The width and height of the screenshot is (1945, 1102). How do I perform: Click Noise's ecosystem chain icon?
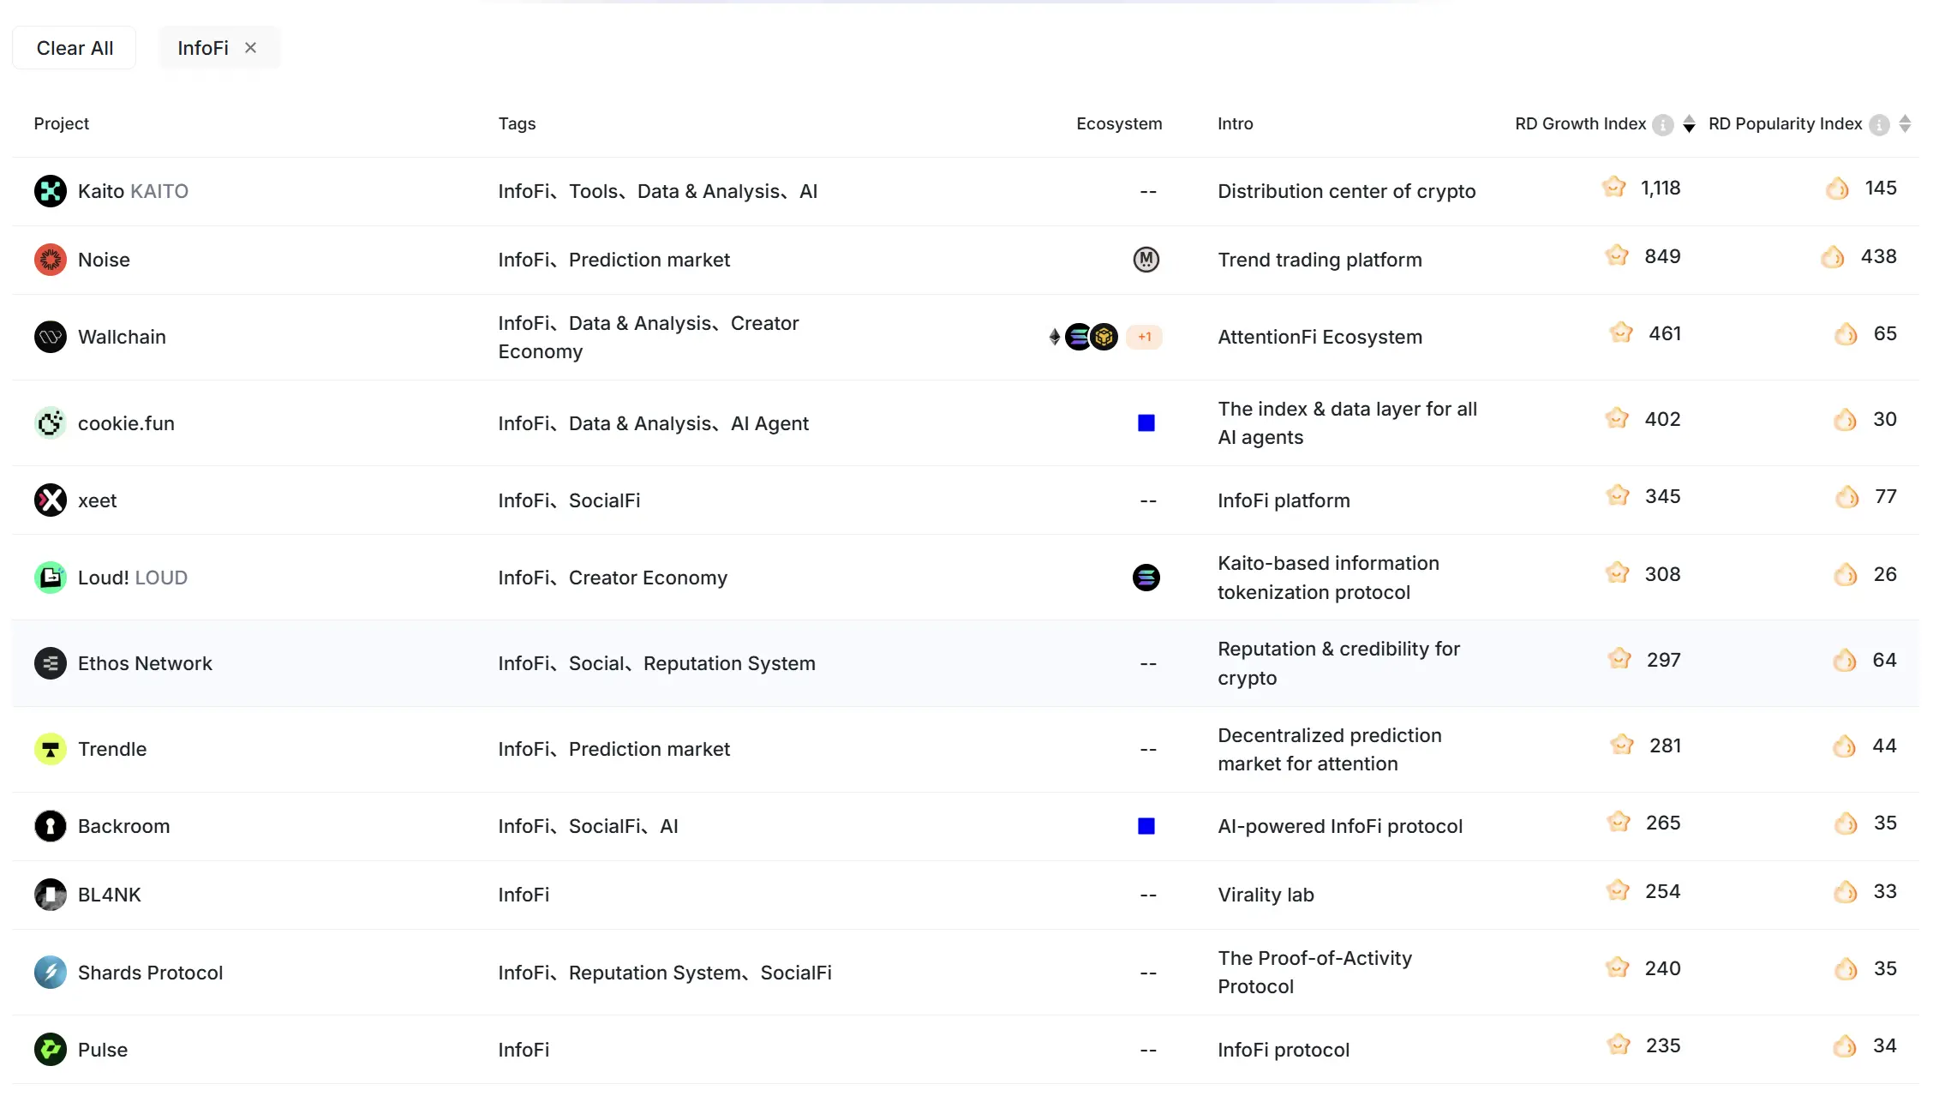pyautogui.click(x=1146, y=260)
